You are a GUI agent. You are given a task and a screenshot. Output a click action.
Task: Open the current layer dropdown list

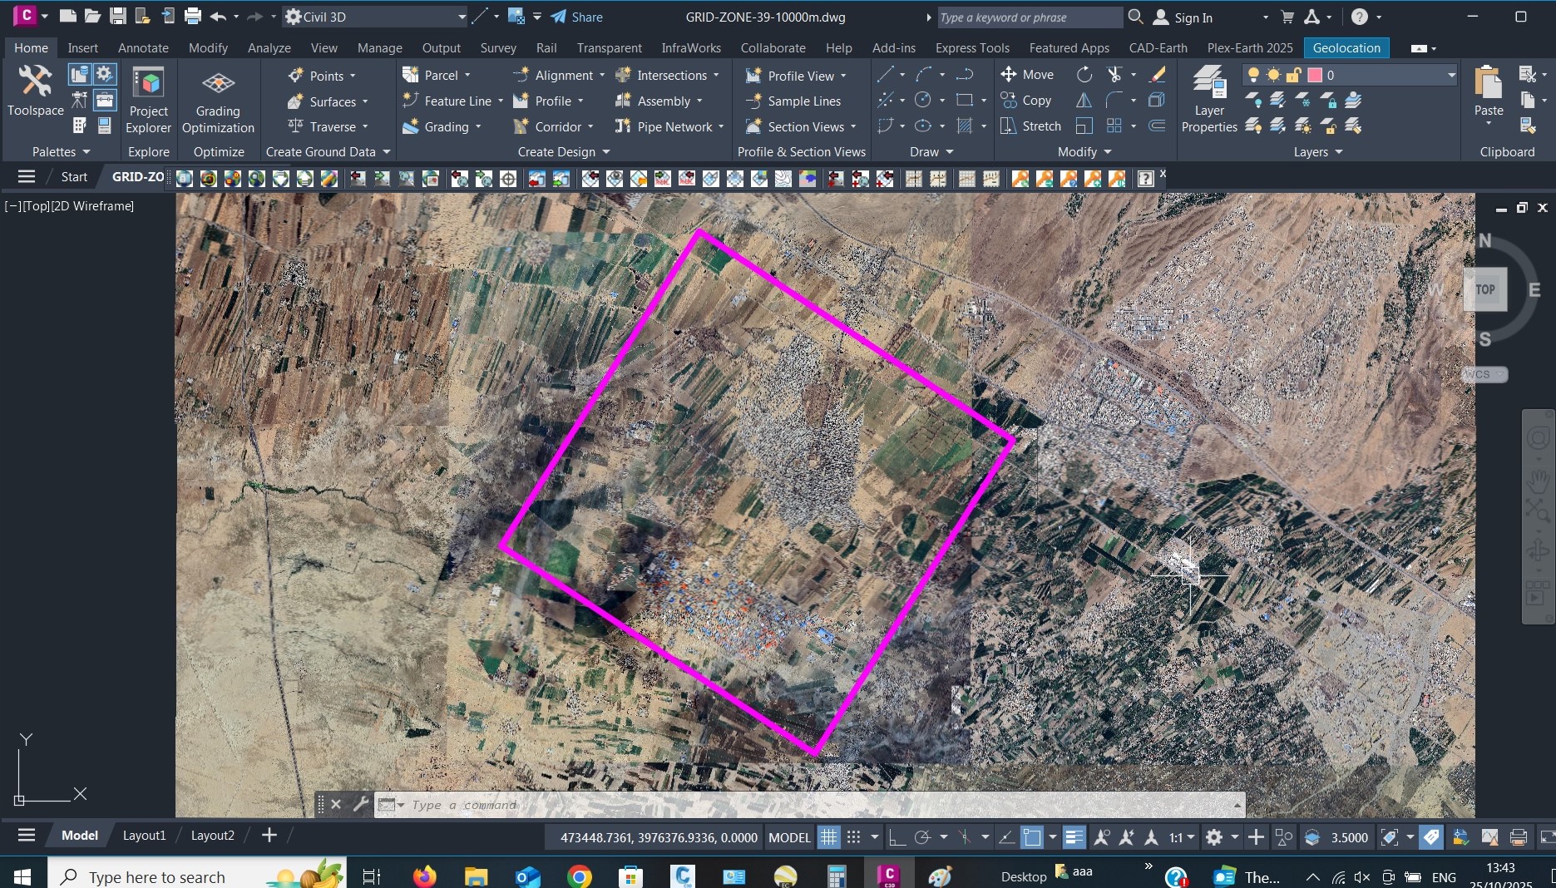pos(1451,75)
